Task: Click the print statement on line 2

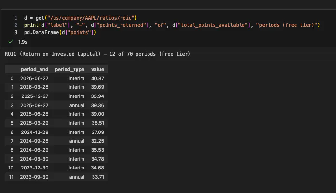Action: [x=172, y=25]
